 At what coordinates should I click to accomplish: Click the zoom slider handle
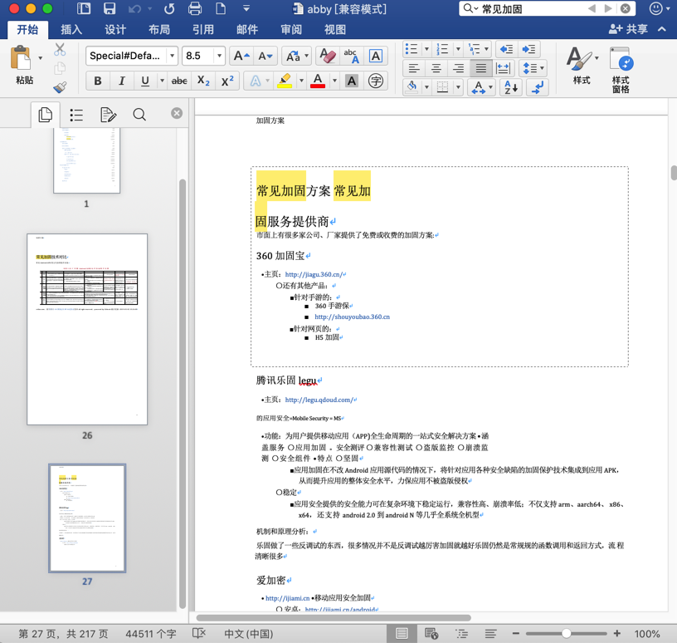pos(566,634)
